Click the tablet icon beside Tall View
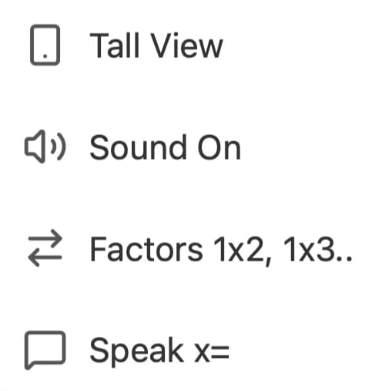Screen dimensions: 382x391 pos(45,45)
